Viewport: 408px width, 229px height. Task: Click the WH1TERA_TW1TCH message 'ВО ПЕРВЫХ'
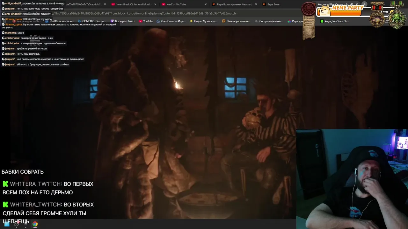tap(48, 188)
